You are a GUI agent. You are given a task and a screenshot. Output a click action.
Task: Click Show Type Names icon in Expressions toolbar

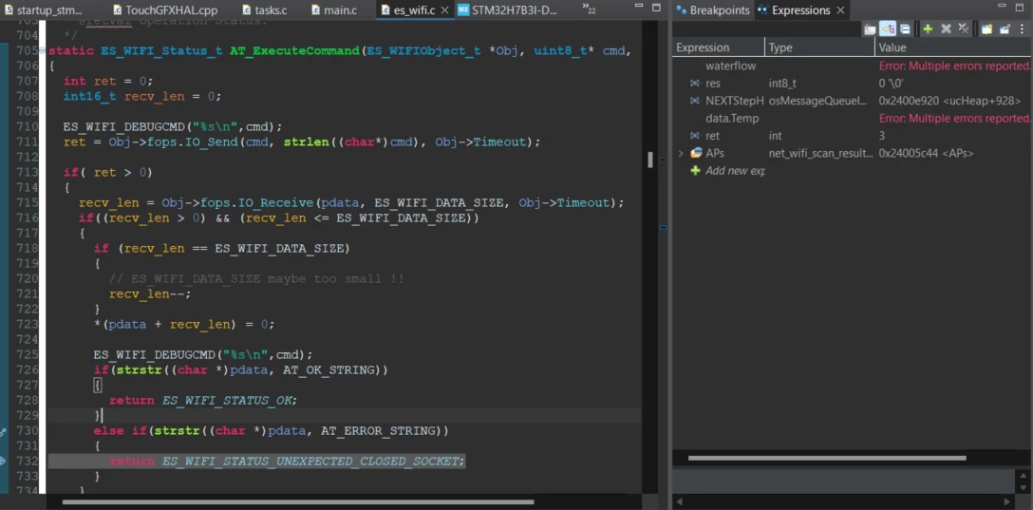tap(870, 29)
